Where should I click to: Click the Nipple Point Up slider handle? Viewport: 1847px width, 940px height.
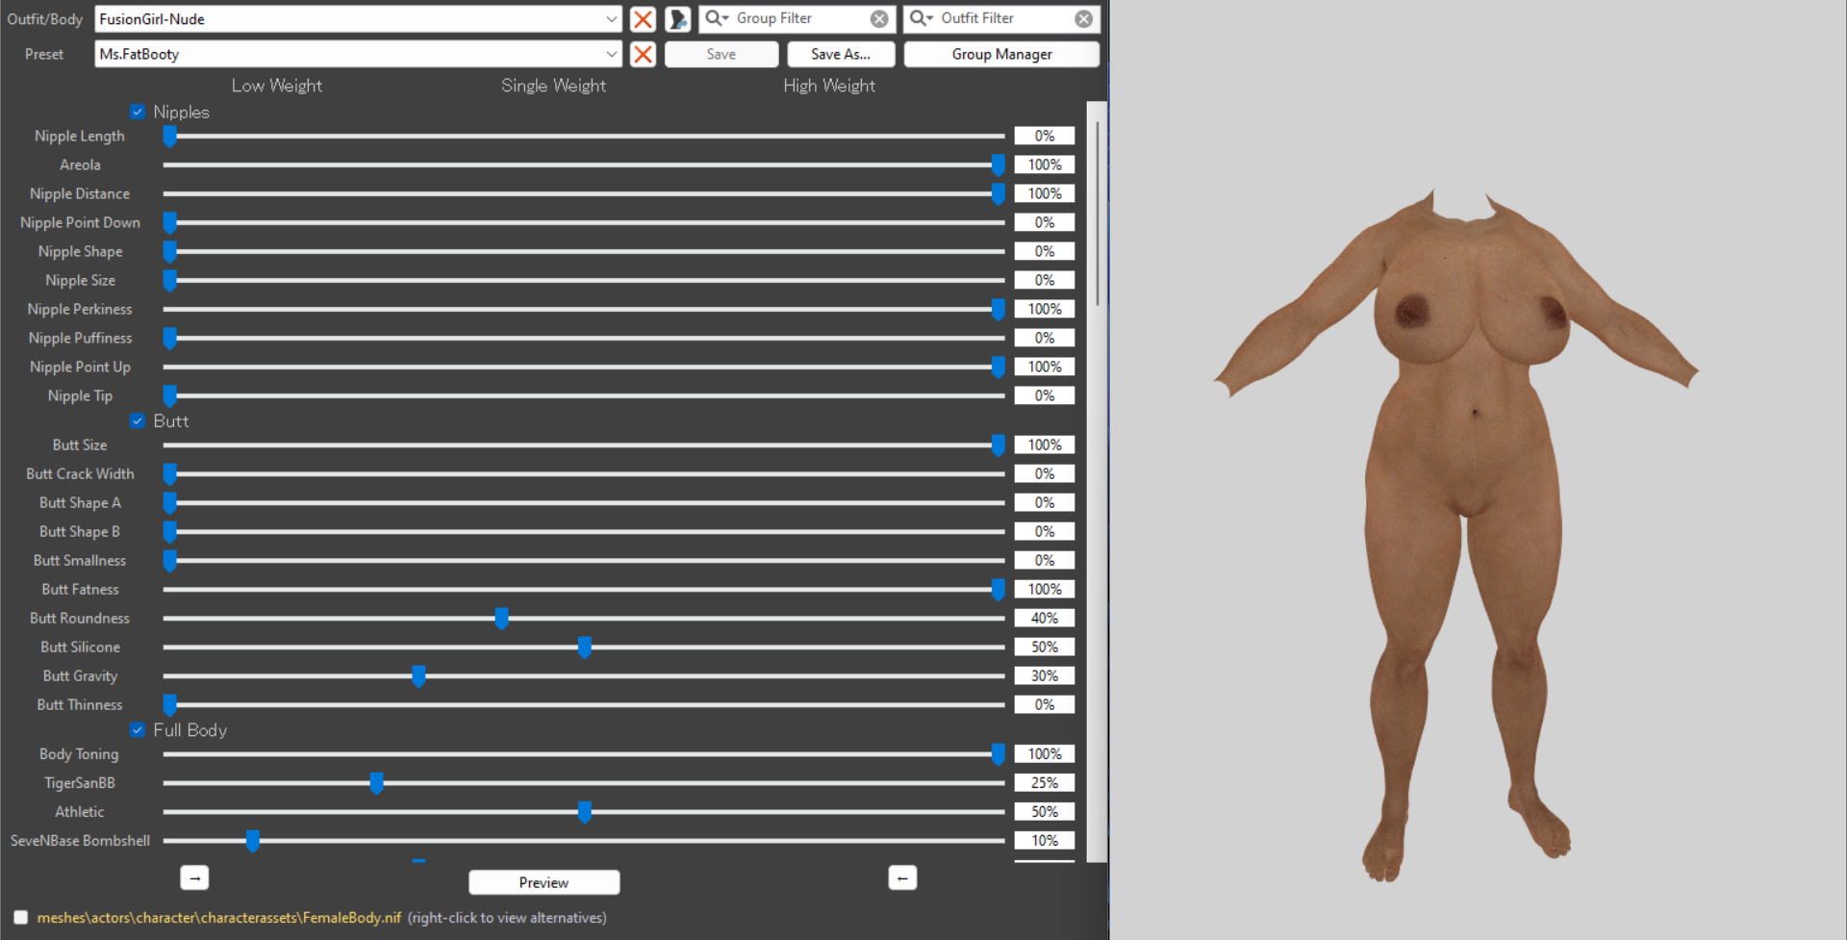click(x=999, y=368)
